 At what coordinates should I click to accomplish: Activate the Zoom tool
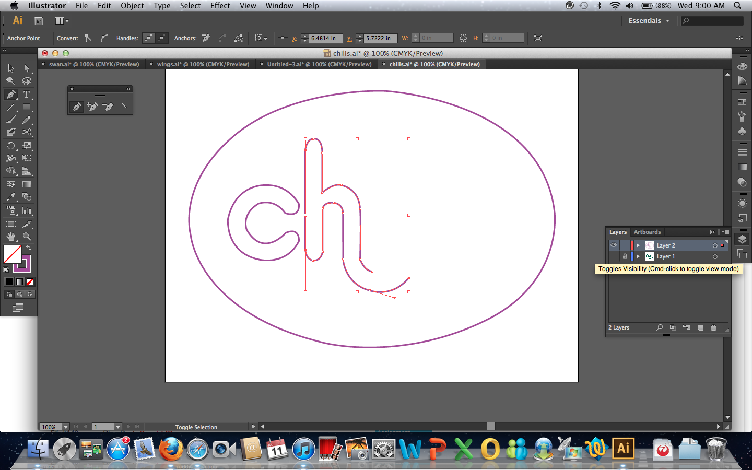click(27, 236)
